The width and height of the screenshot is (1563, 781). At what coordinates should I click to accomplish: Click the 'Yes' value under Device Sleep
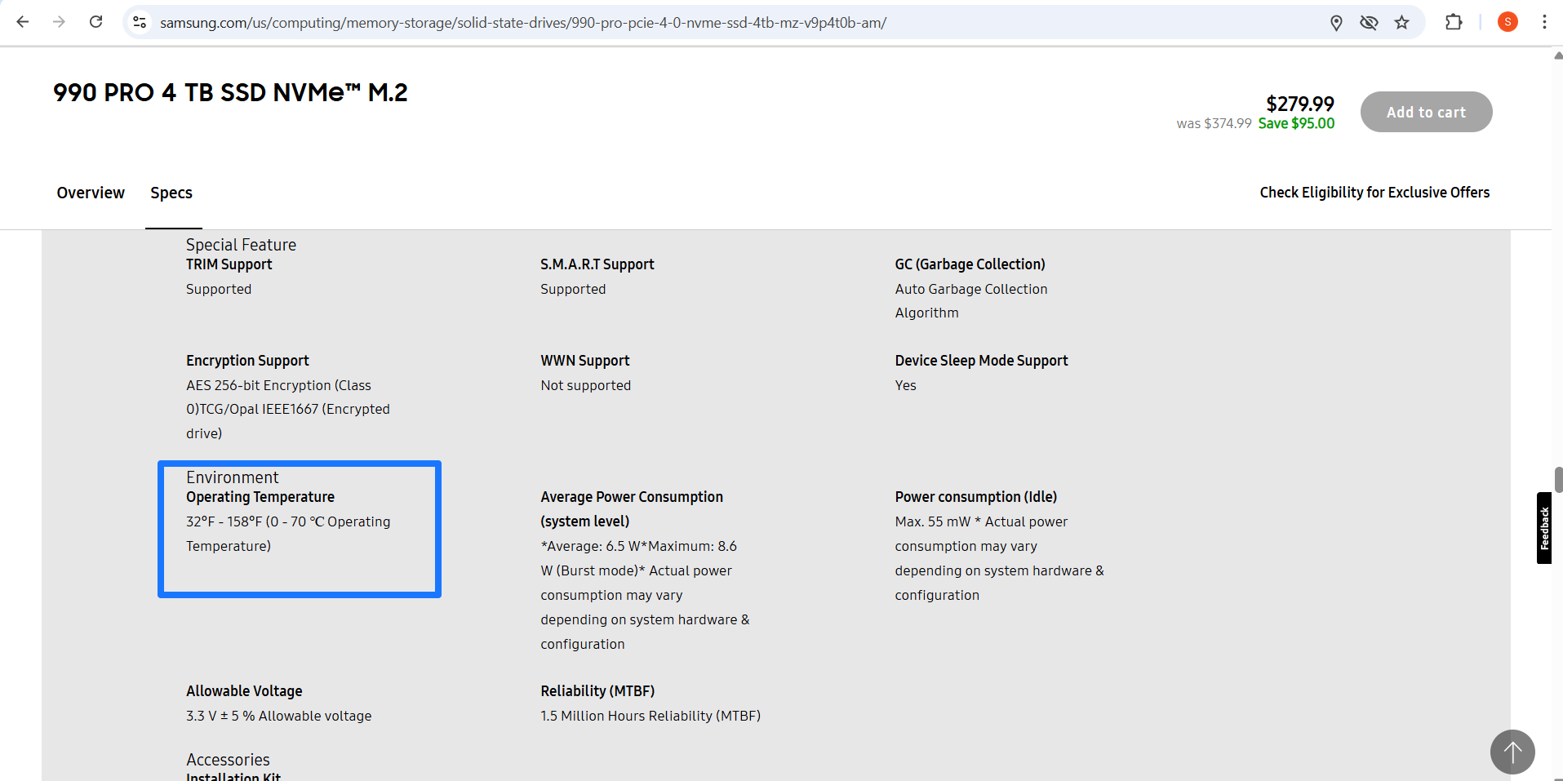click(x=905, y=385)
